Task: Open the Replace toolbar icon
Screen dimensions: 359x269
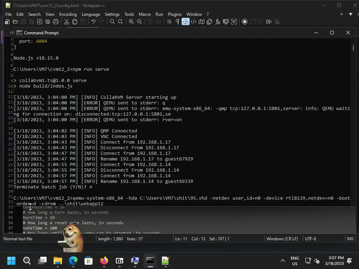Action: pos(121,22)
